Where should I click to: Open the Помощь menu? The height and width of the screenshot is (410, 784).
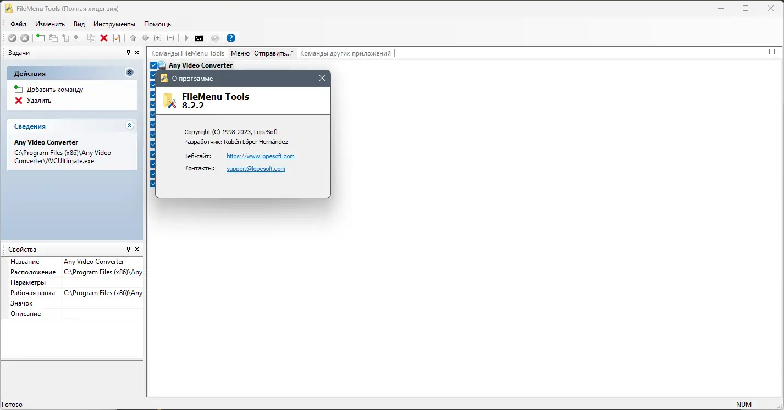coord(157,24)
